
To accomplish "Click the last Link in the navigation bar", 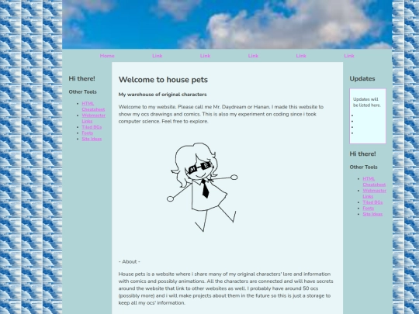I will pos(349,56).
